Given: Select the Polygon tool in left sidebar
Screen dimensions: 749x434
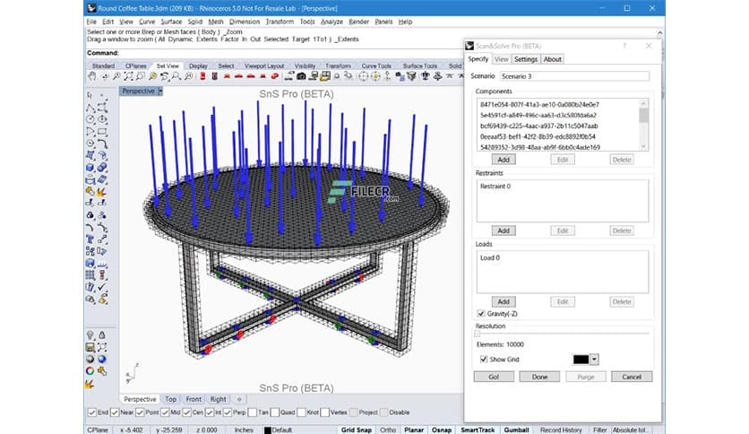Looking at the screenshot, I should tap(90, 143).
